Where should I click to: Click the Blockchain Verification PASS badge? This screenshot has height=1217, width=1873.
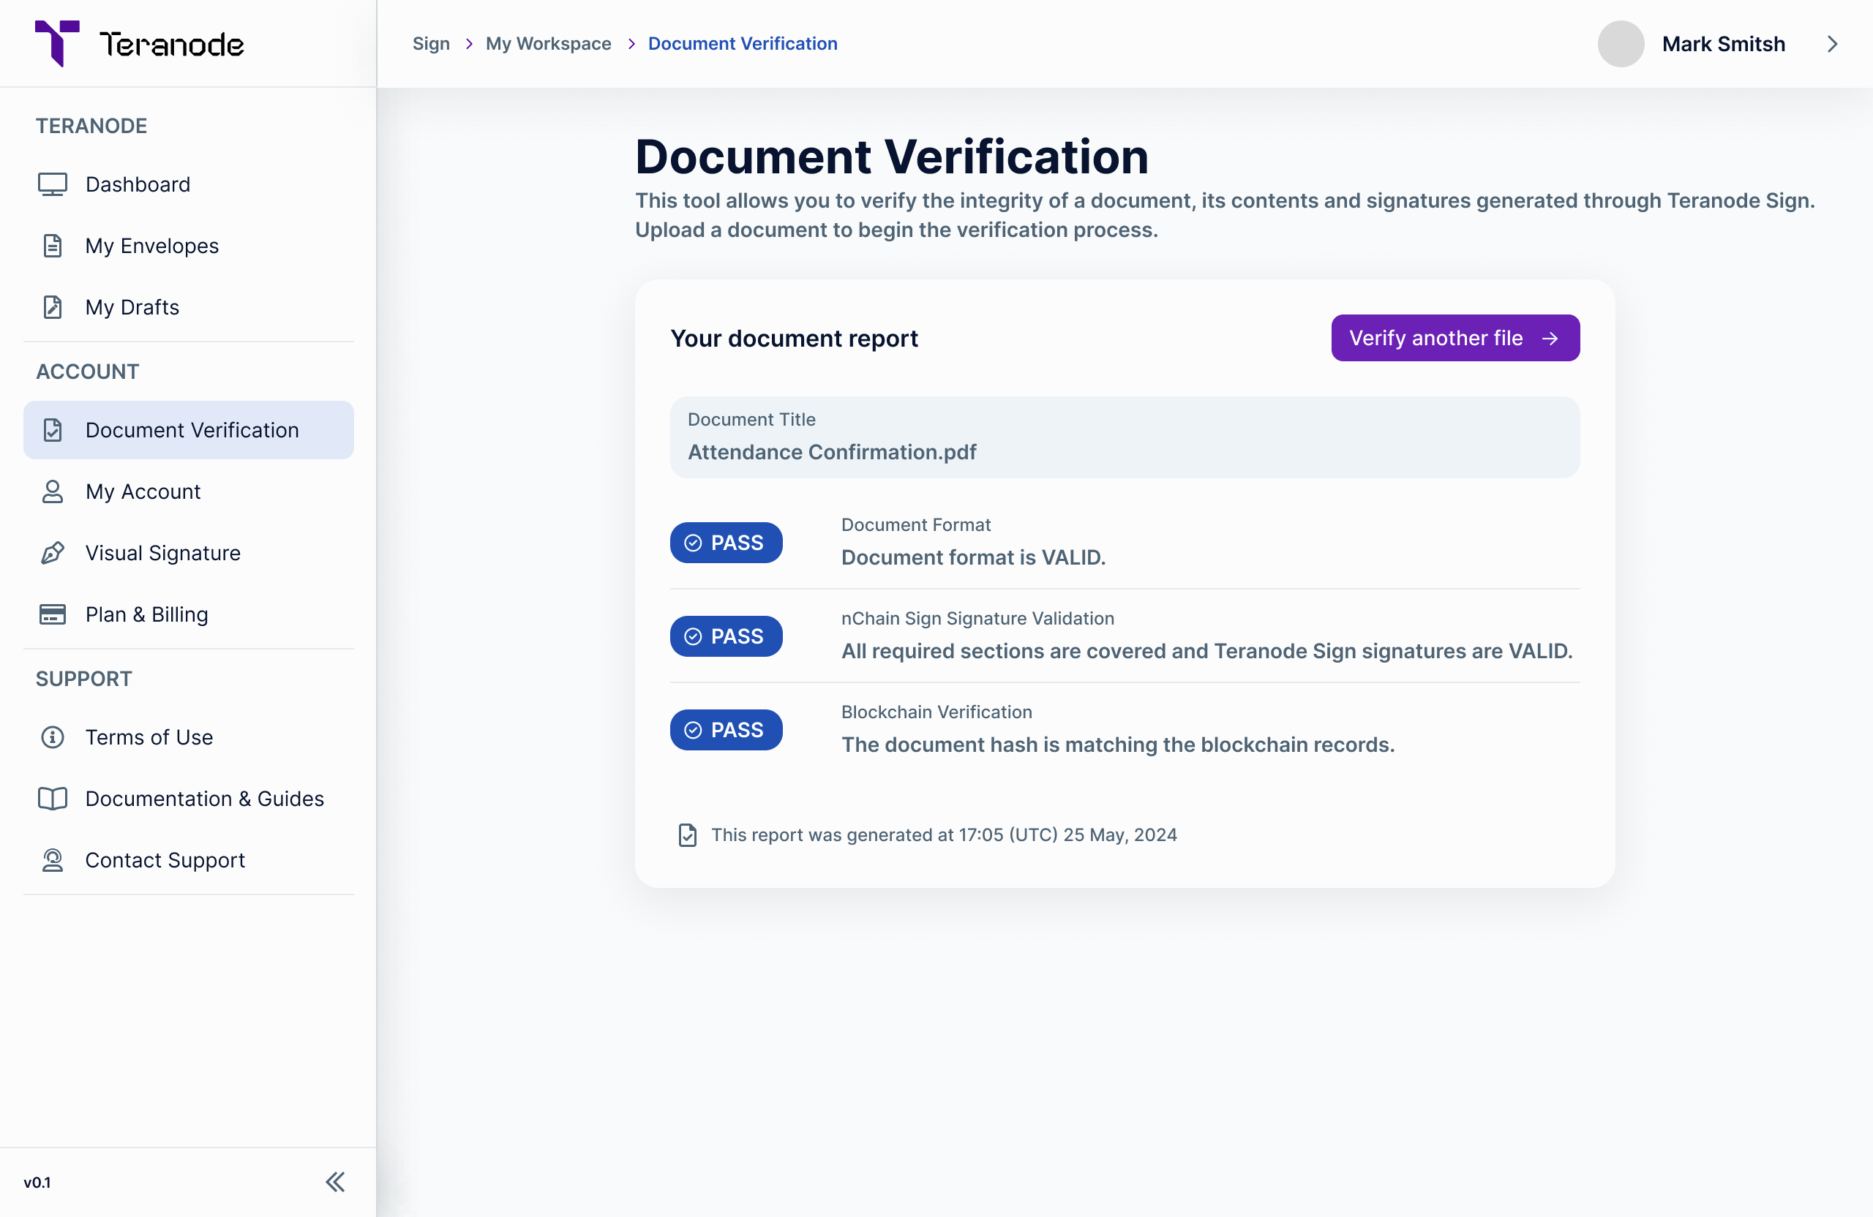[726, 730]
